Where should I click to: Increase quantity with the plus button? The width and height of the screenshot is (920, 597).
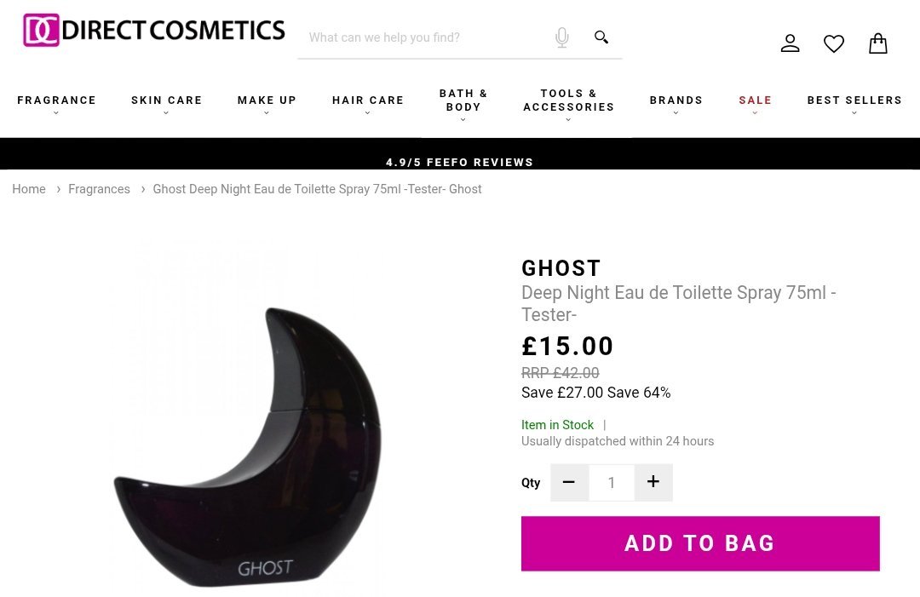[x=653, y=482]
